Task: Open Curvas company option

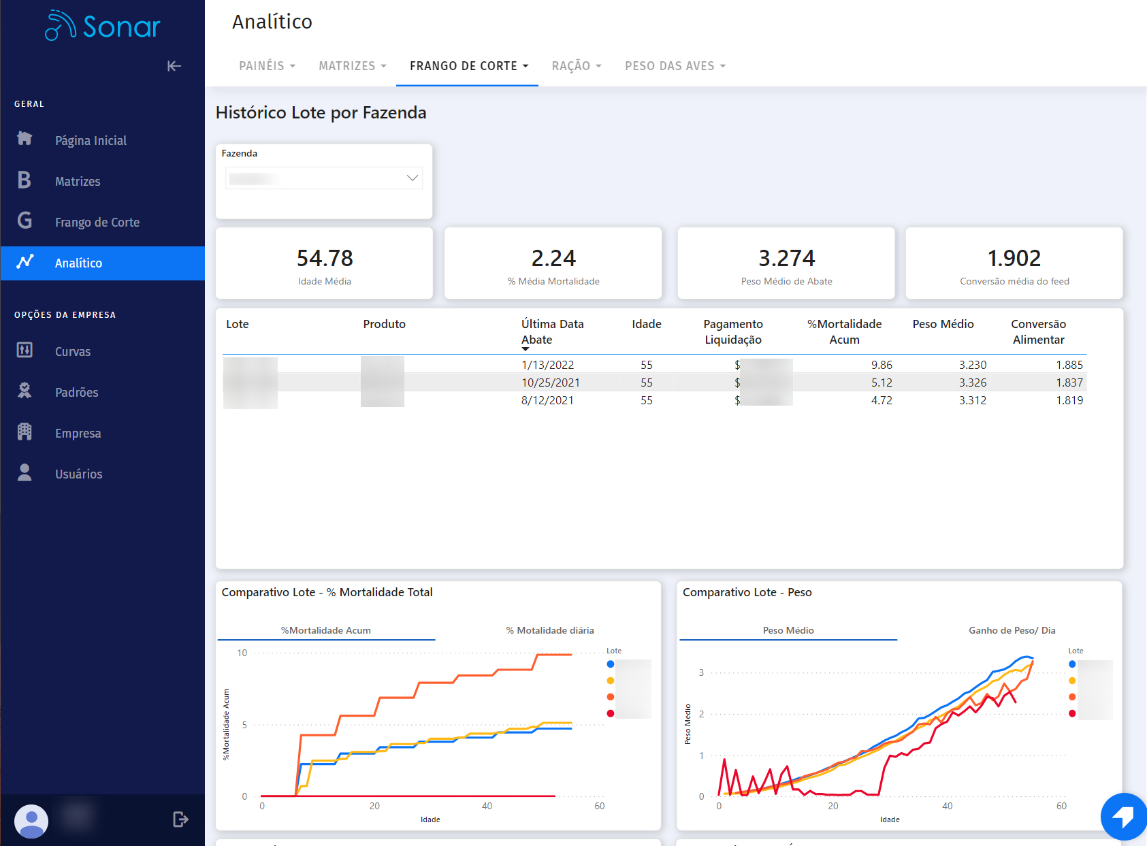Action: 73,352
